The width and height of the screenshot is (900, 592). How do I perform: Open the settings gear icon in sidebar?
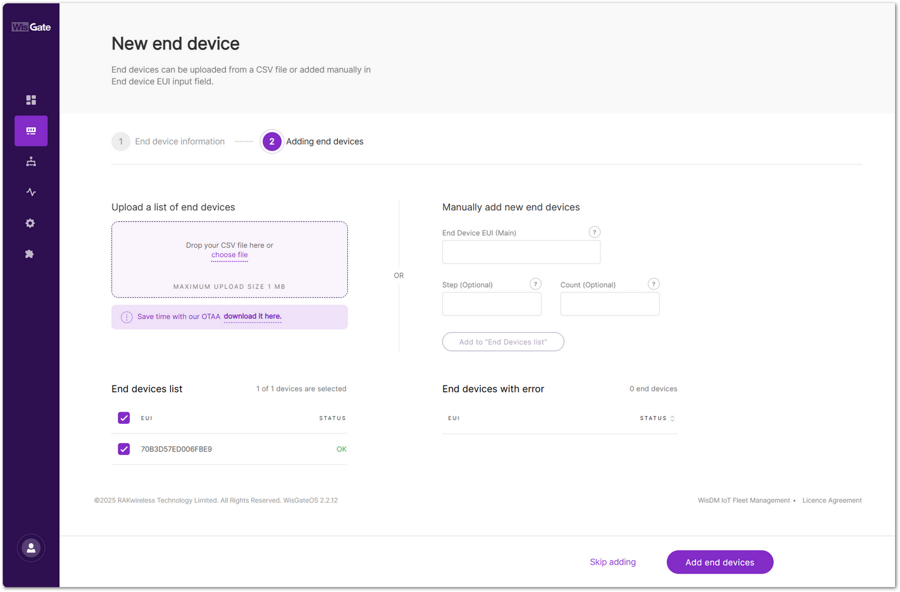tap(31, 223)
